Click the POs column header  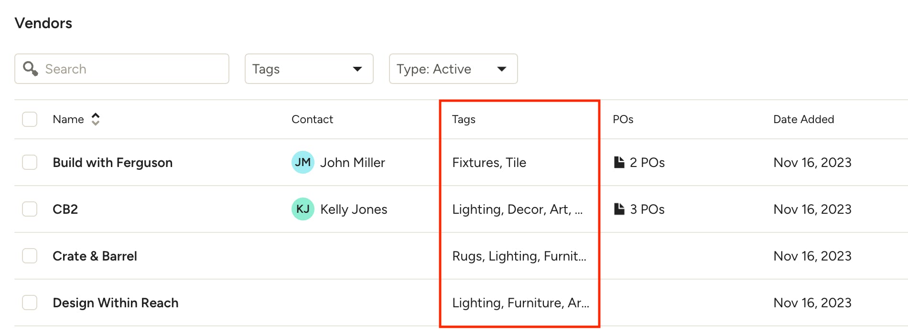point(623,119)
